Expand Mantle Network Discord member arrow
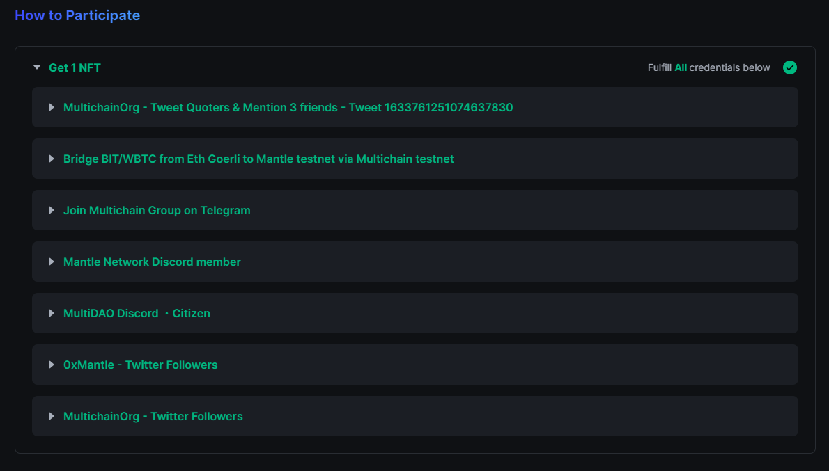Image resolution: width=829 pixels, height=471 pixels. (52, 262)
